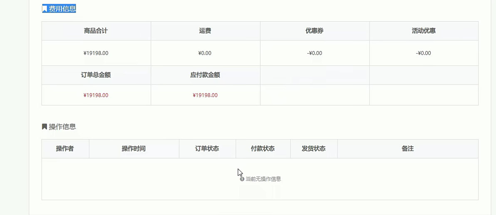The image size is (496, 215).
Task: Select the 操作信息 section heading
Action: click(62, 127)
